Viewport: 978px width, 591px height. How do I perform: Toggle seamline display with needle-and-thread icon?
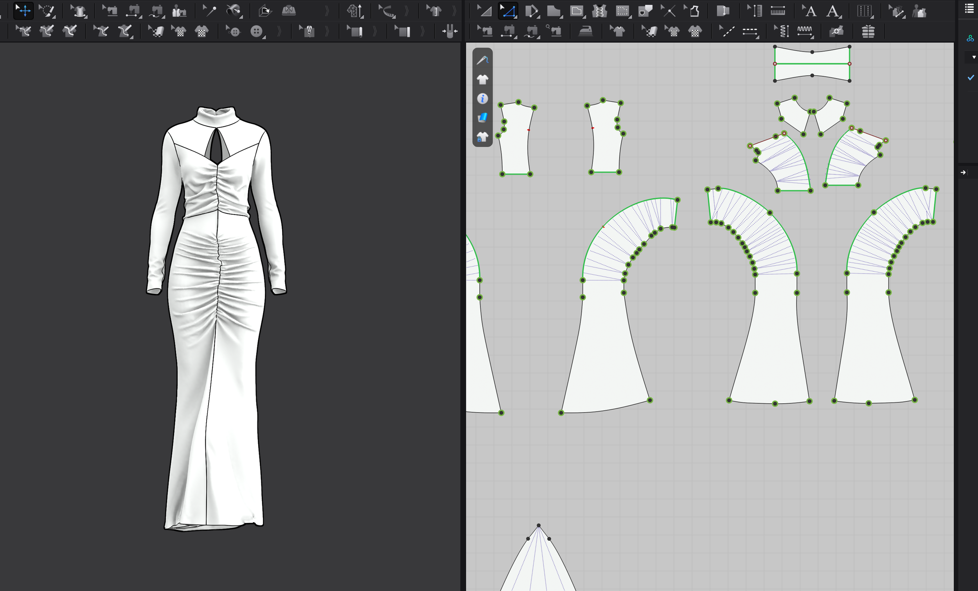point(482,60)
